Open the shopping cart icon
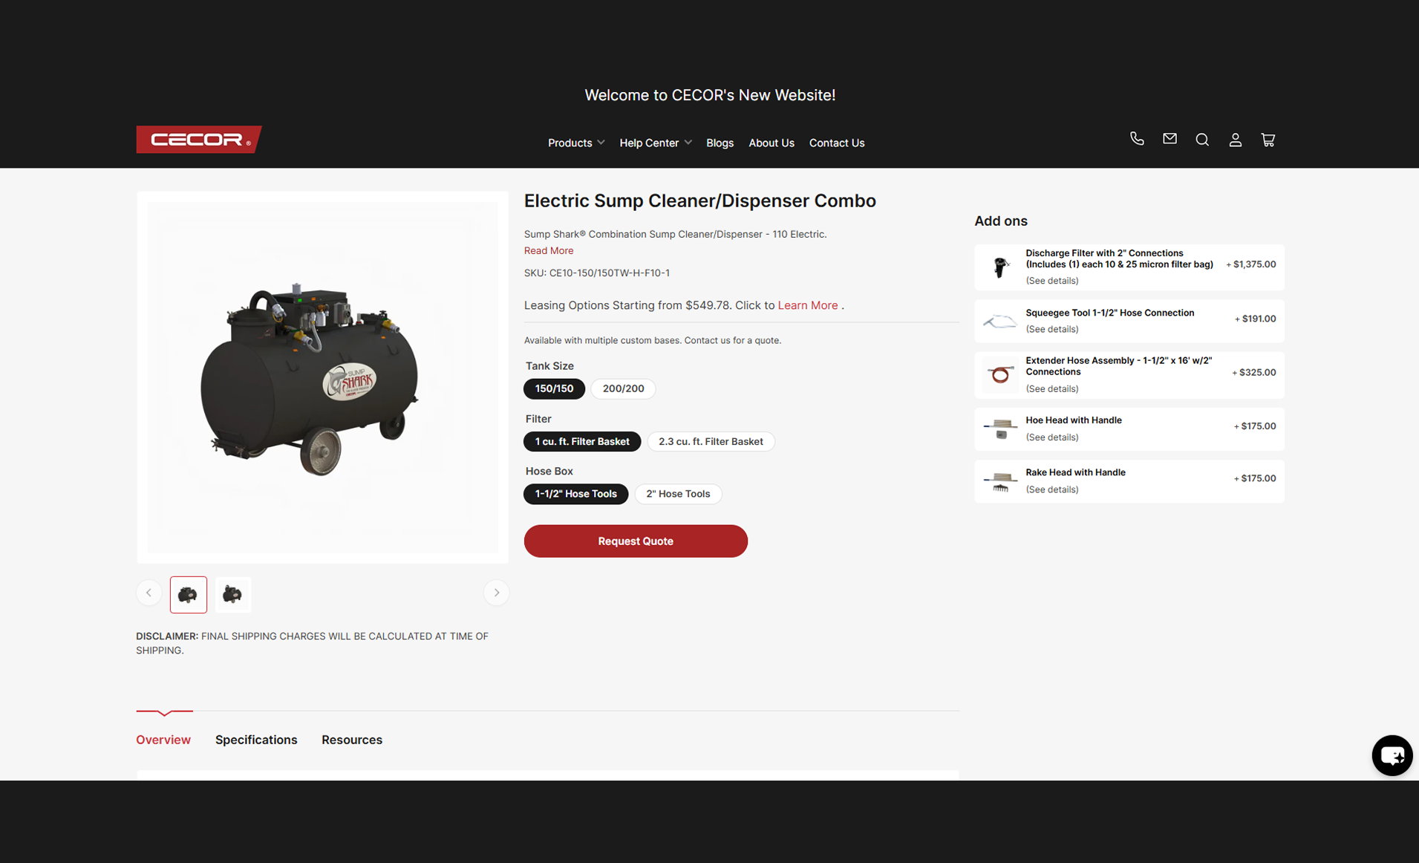The width and height of the screenshot is (1419, 863). point(1268,140)
